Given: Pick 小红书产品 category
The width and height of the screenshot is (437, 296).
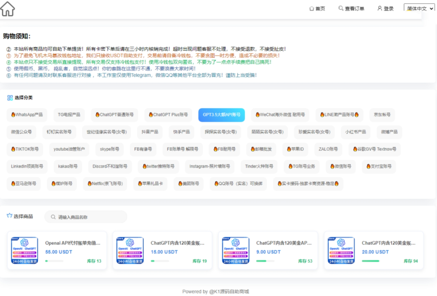Looking at the screenshot, I should click(x=356, y=132).
